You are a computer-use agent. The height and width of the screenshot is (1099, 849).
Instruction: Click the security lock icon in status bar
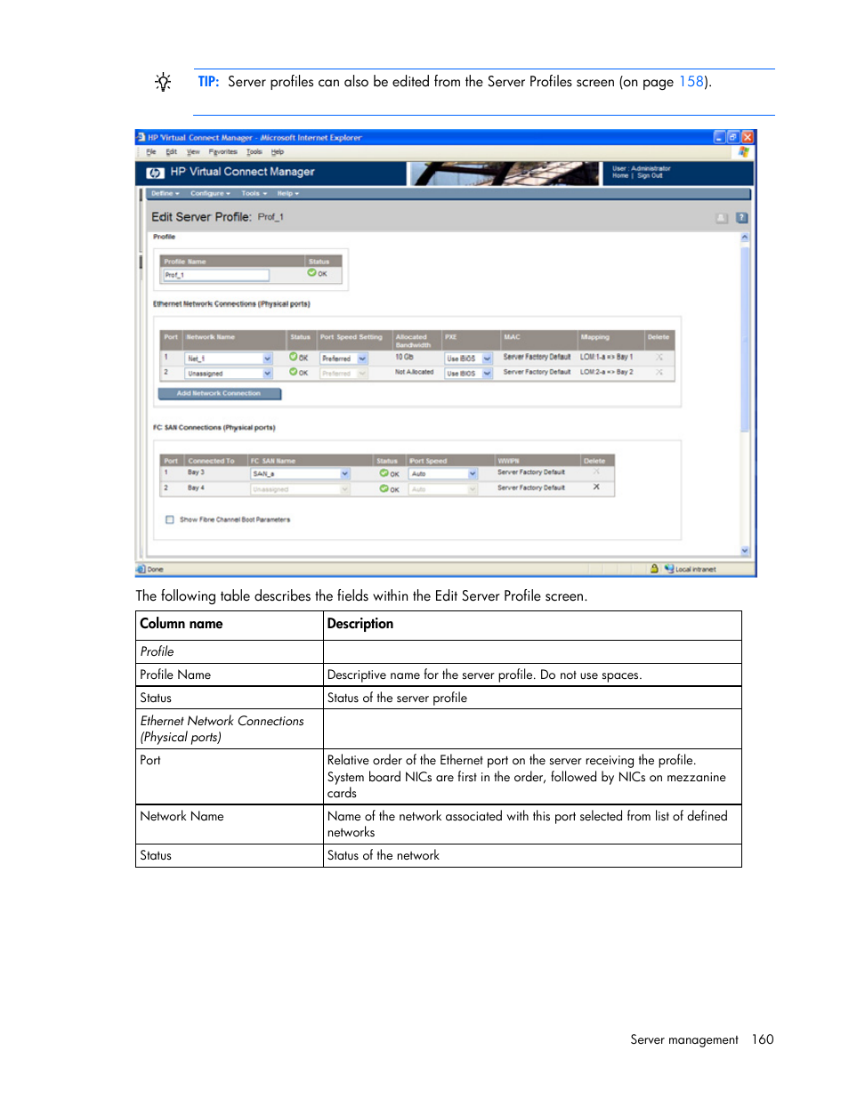click(x=655, y=569)
